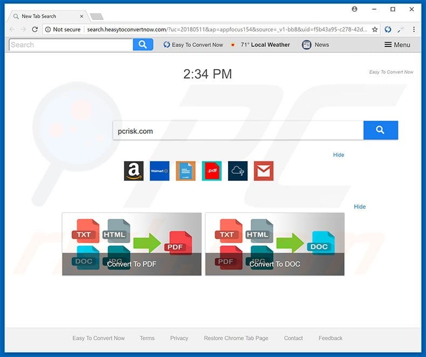Open the Chrome three-dot menu
The height and width of the screenshot is (357, 426).
[414, 29]
